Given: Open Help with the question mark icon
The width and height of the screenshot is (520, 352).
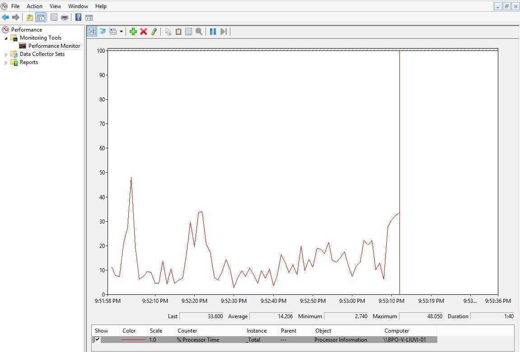Looking at the screenshot, I should click(78, 17).
